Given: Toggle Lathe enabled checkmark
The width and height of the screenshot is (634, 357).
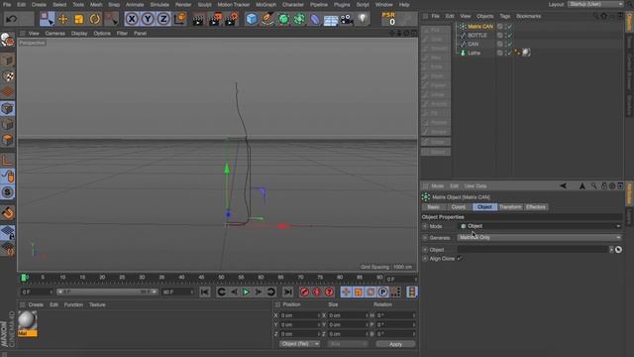Looking at the screenshot, I should [x=510, y=53].
